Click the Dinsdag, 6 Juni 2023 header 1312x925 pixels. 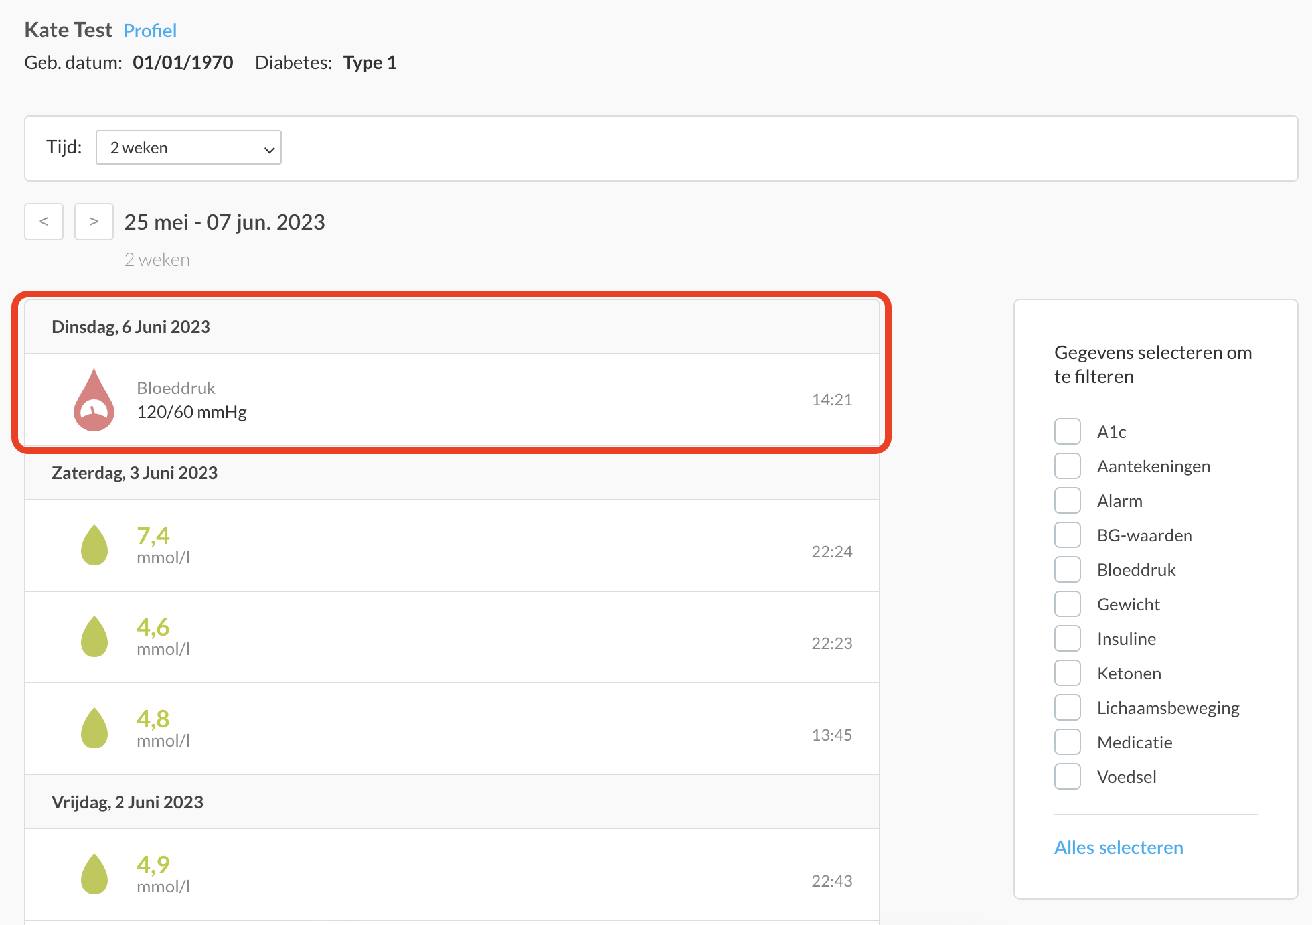(x=452, y=327)
